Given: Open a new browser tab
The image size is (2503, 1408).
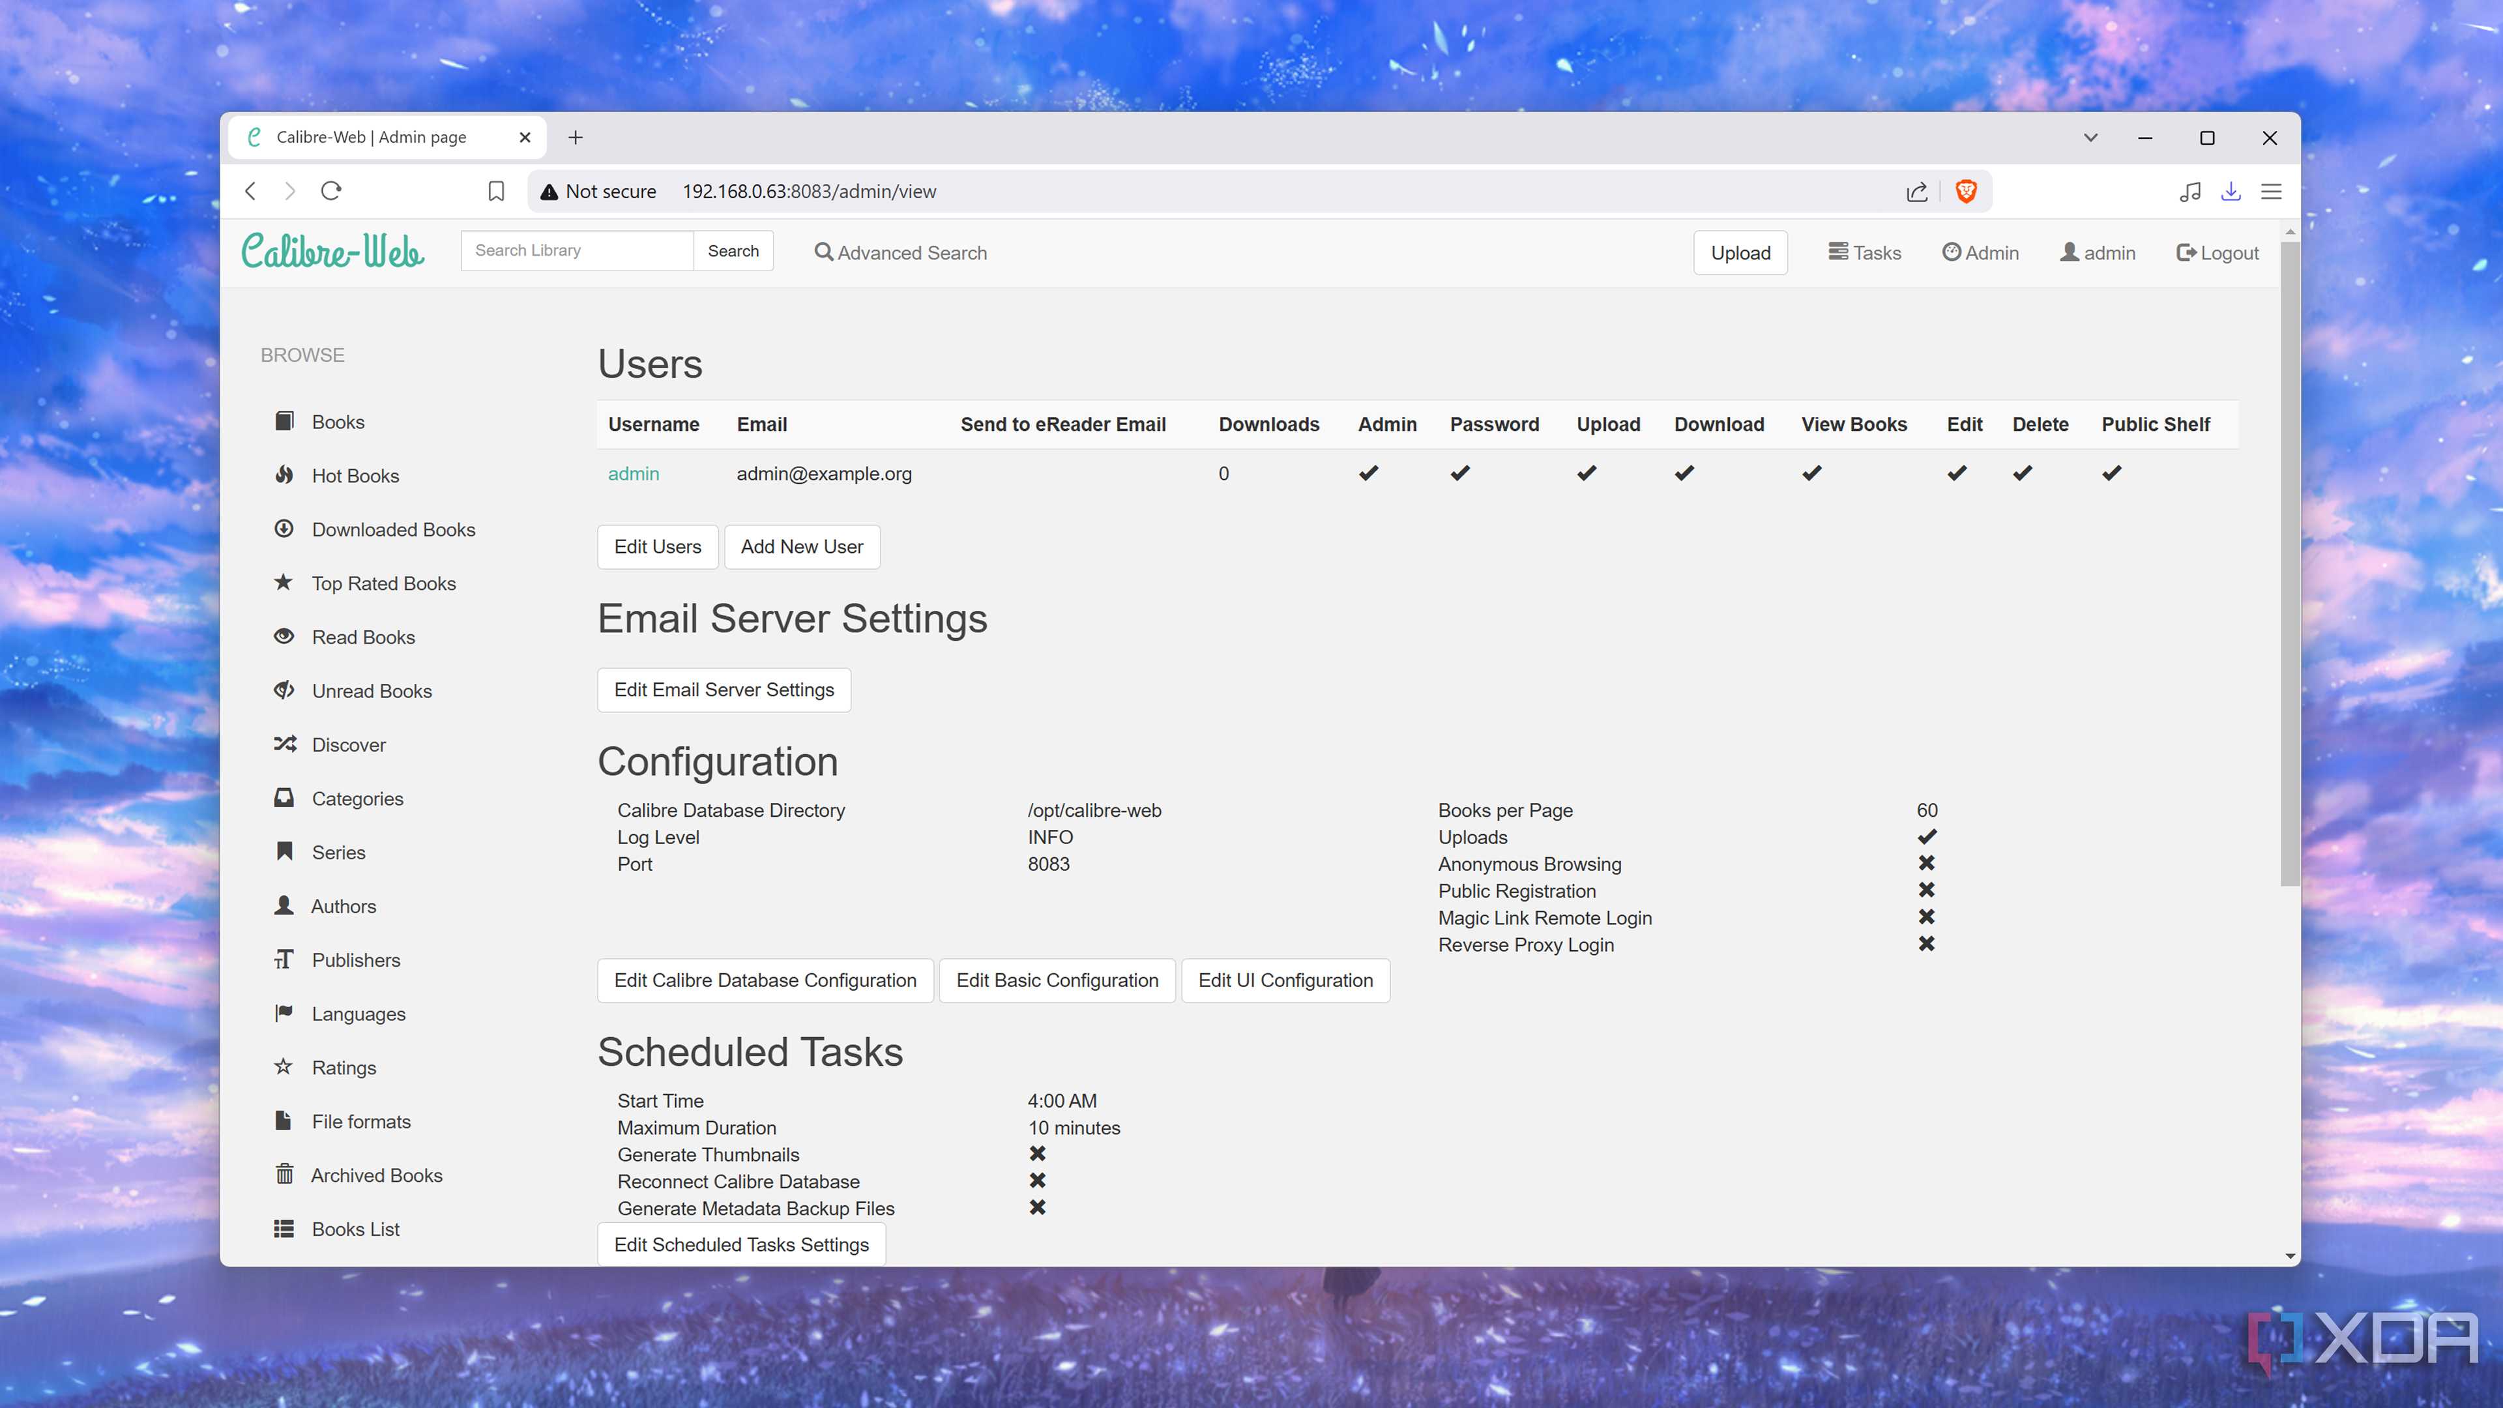Looking at the screenshot, I should 575,137.
